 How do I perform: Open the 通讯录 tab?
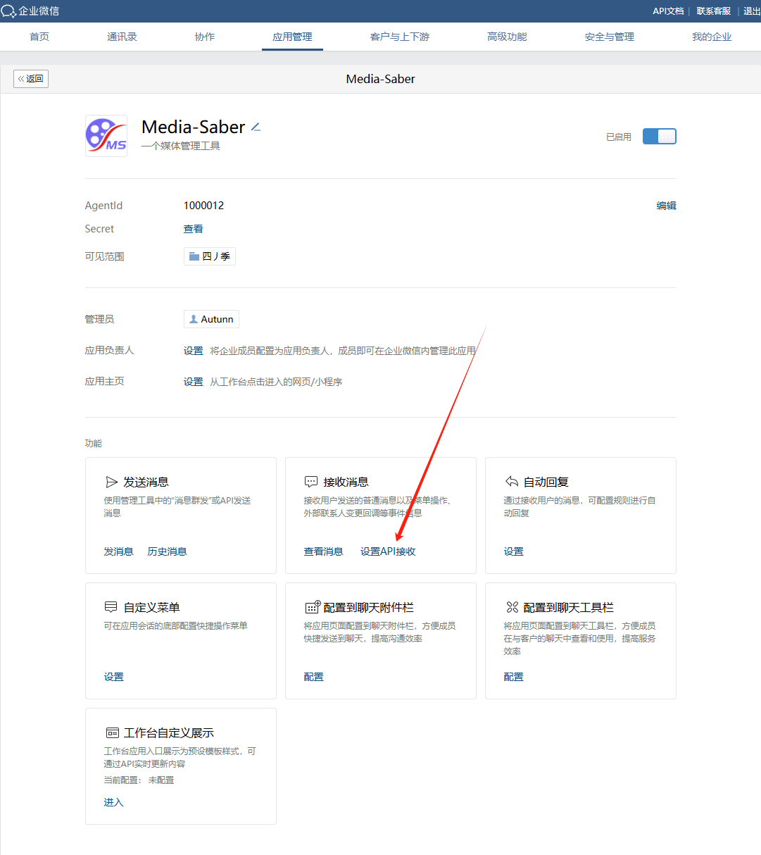122,37
